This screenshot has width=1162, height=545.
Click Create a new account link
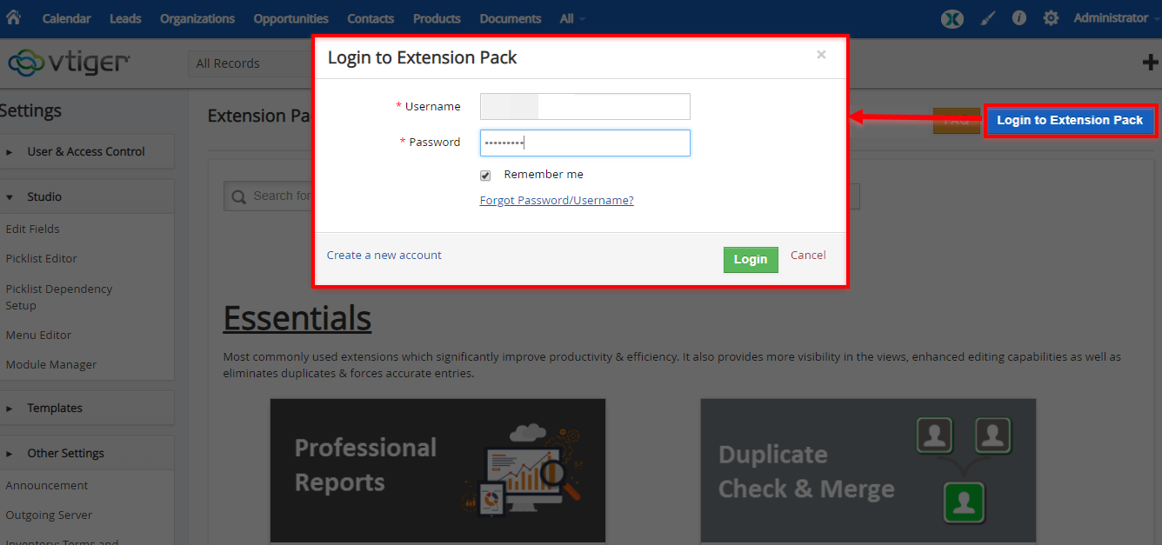[x=384, y=256]
